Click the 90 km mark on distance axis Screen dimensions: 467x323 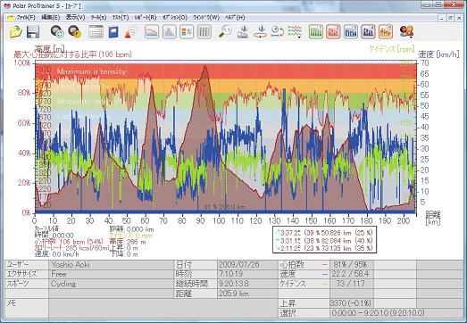[200, 221]
